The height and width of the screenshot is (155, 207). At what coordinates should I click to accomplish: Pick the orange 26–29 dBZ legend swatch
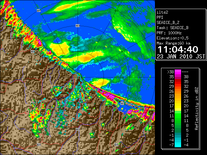point(178,91)
